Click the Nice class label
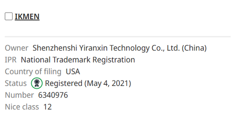The image size is (233, 115). [x=22, y=107]
